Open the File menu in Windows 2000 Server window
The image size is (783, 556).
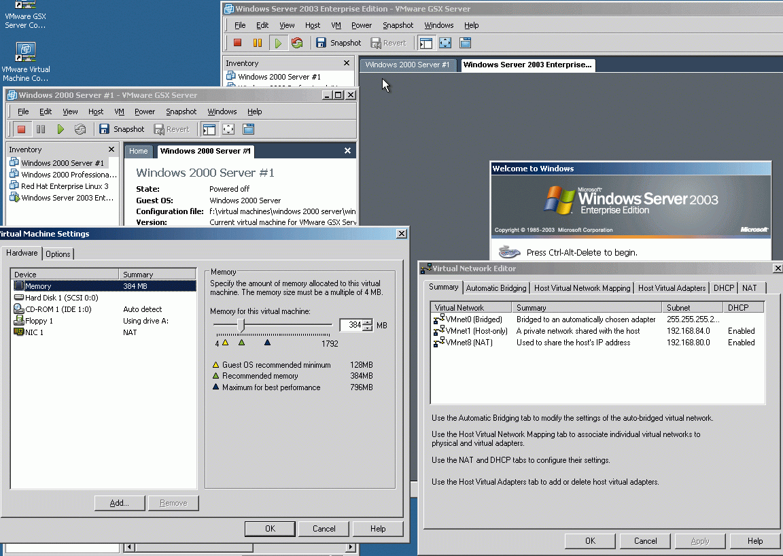coord(23,111)
